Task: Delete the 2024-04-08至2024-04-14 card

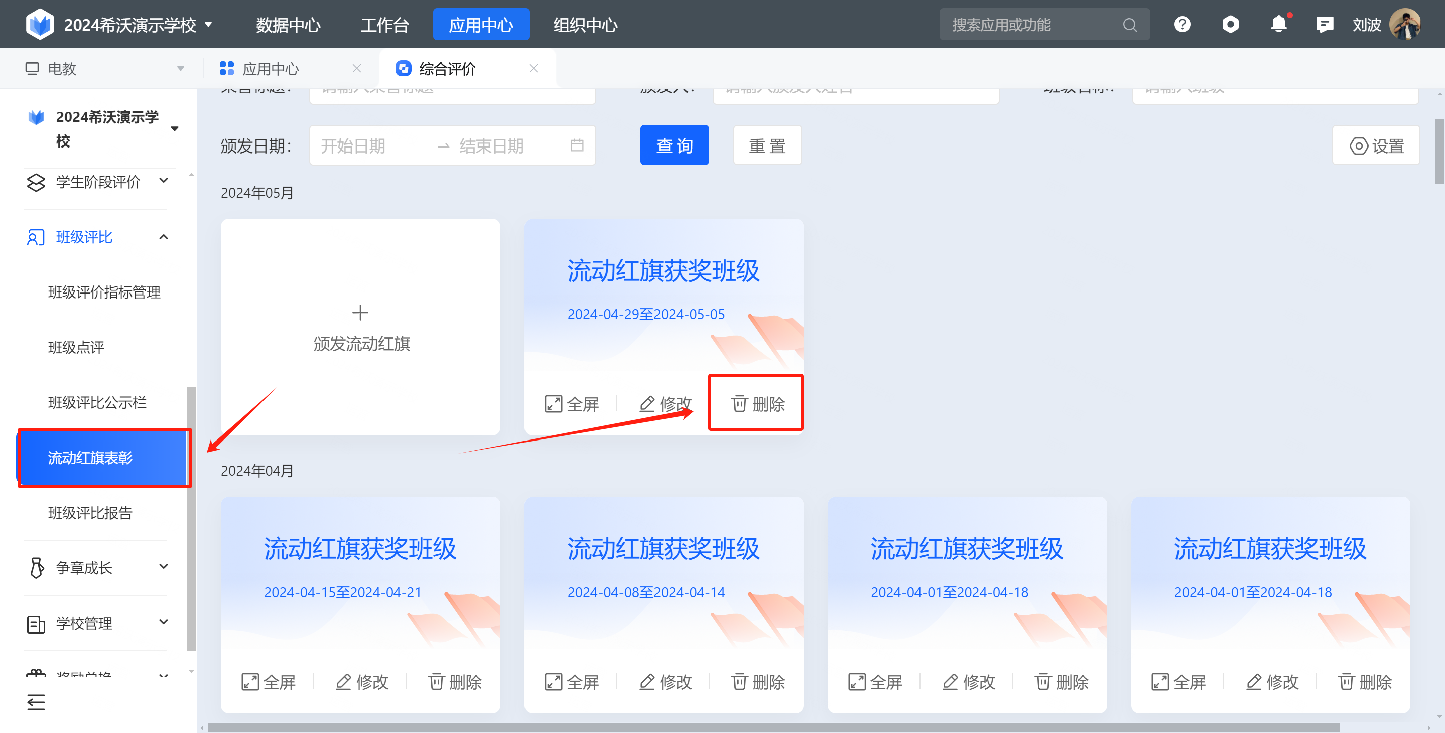Action: (757, 682)
